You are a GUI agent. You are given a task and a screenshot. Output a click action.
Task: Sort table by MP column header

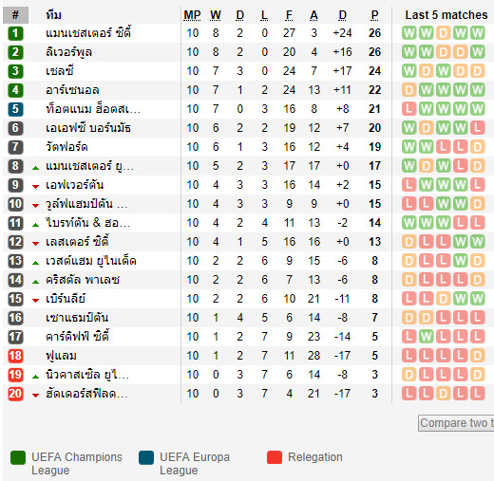coord(192,15)
